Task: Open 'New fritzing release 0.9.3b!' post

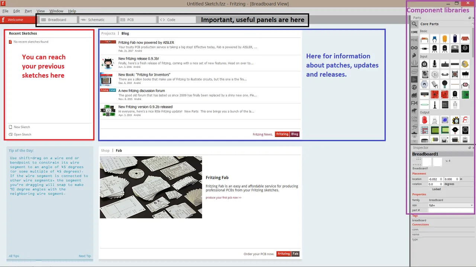Action: tap(138, 59)
